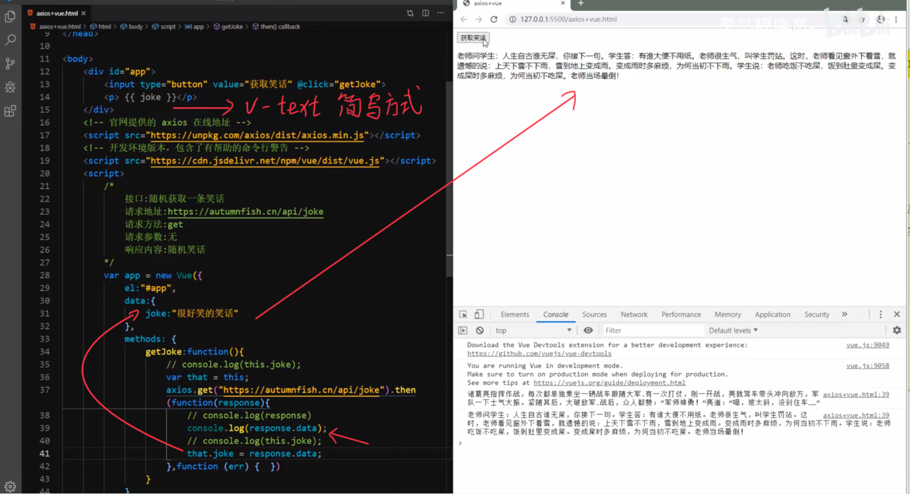Go back in the browser
The width and height of the screenshot is (910, 494).
pyautogui.click(x=464, y=19)
